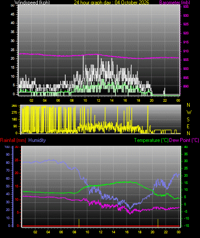The height and width of the screenshot is (238, 200).
Task: Click the 100 value on the blue humidity axis
Action: [7, 147]
